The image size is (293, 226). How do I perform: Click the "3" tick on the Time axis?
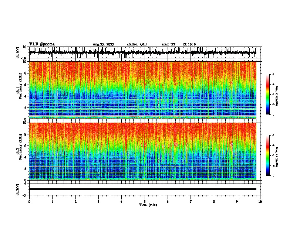click(x=98, y=202)
